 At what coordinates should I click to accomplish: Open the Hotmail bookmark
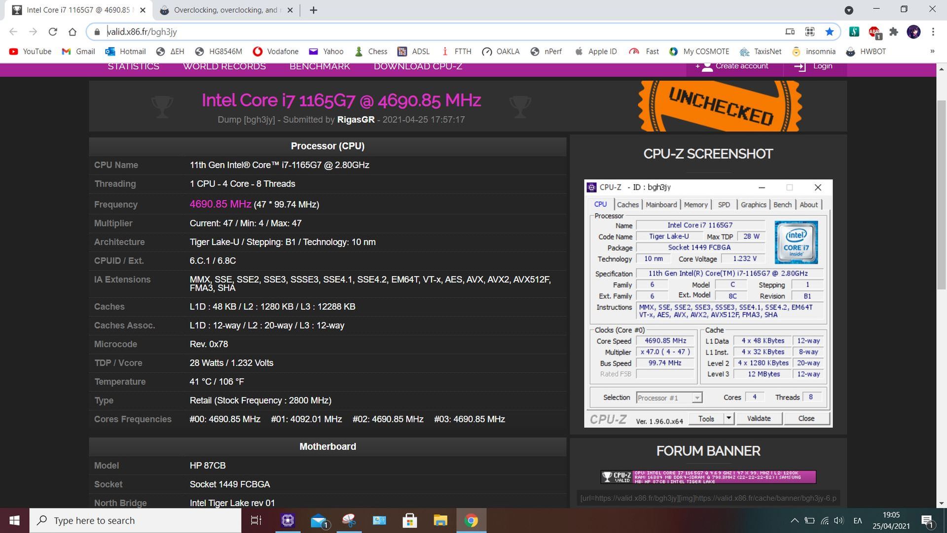coord(126,51)
